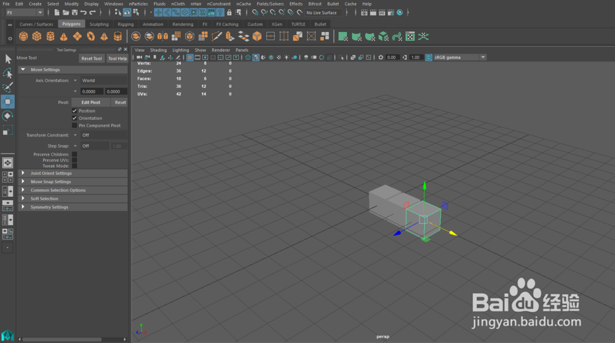Open Transform Constraint Off dropdown
This screenshot has width=615, height=343.
tap(104, 135)
